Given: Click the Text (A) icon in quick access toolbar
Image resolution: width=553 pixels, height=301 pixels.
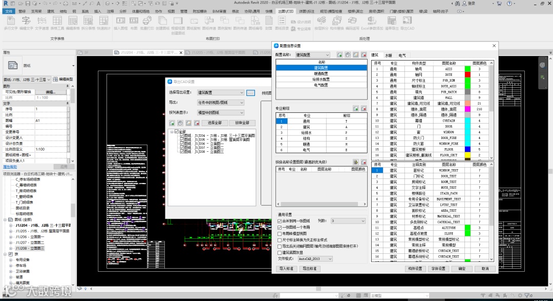Looking at the screenshot, I should point(98,4).
